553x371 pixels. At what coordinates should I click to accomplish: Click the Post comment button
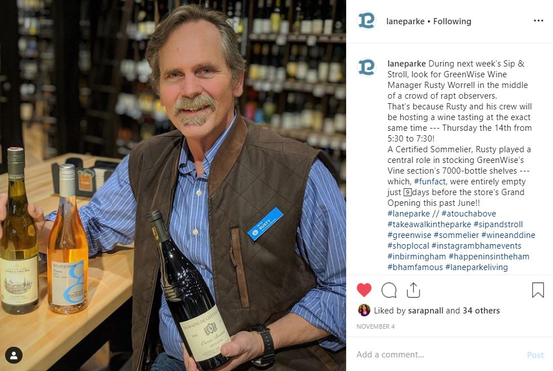pyautogui.click(x=536, y=355)
